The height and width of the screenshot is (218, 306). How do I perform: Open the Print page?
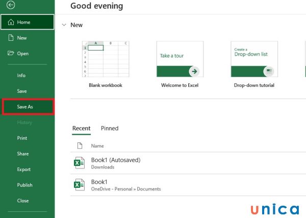(x=28, y=138)
